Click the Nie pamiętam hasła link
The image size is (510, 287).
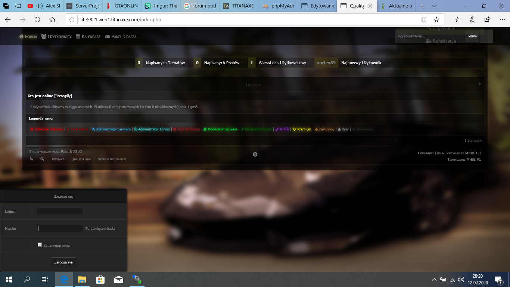point(100,228)
